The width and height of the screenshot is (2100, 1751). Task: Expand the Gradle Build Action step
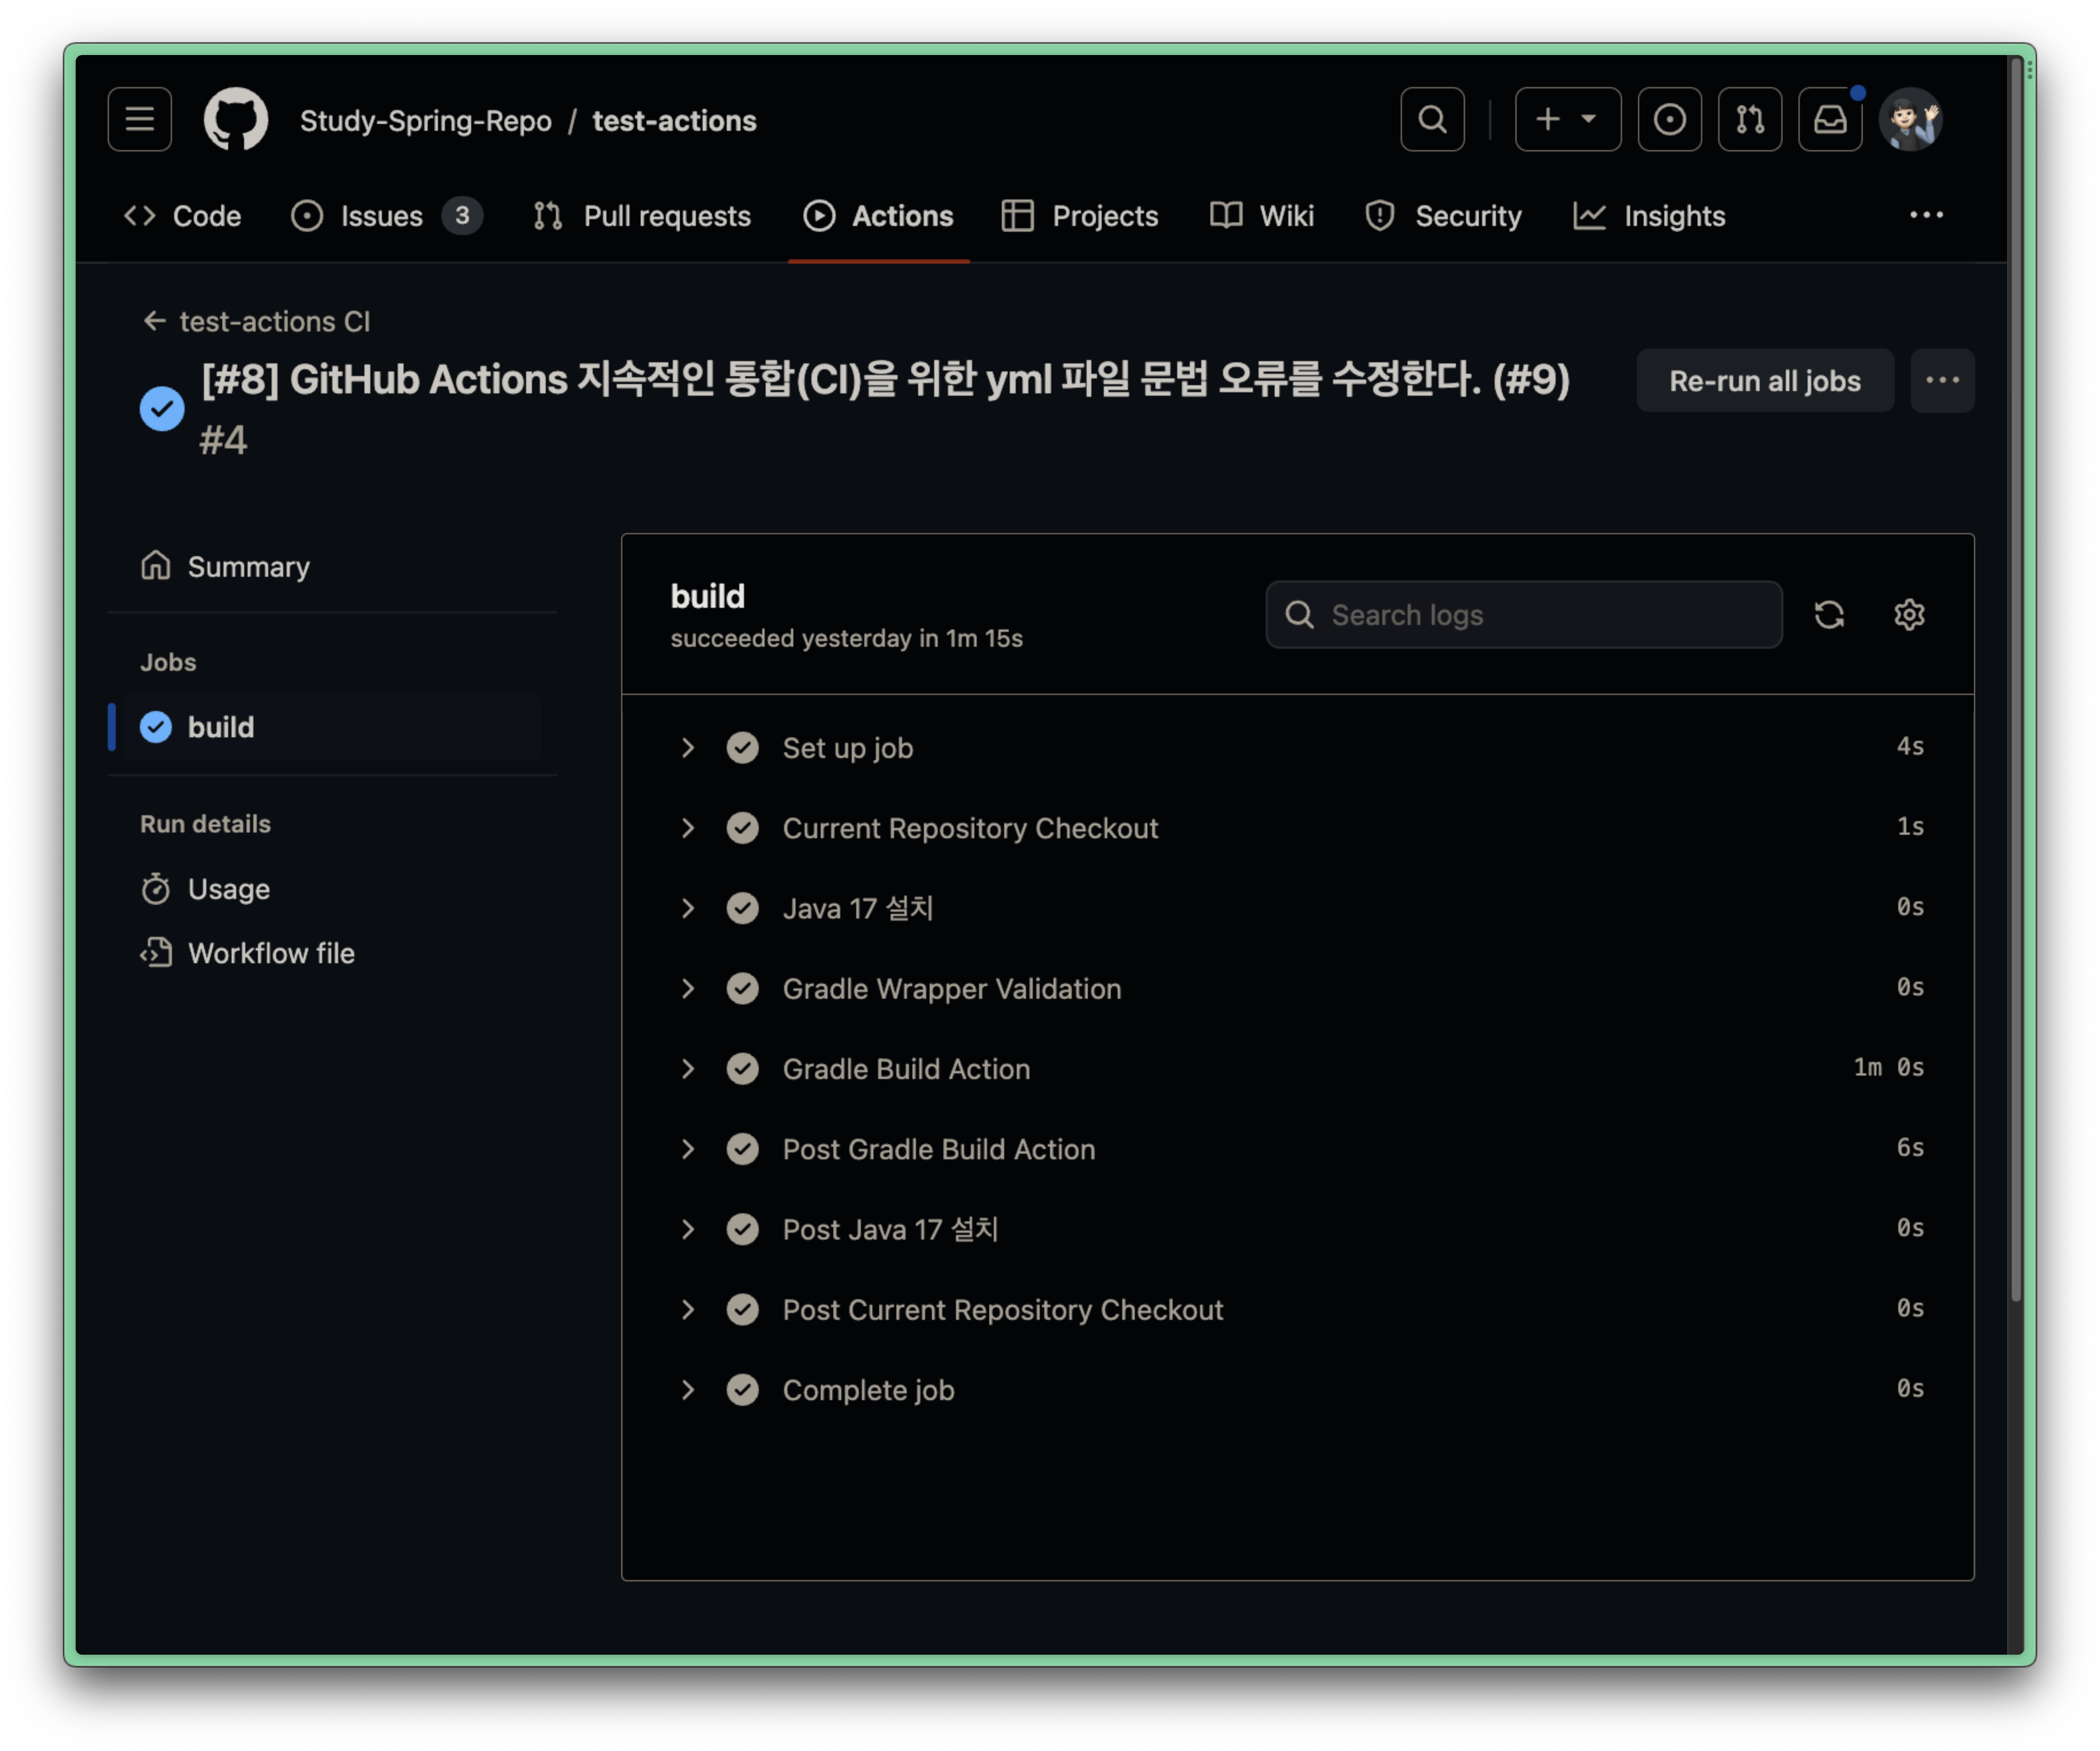click(x=688, y=1069)
